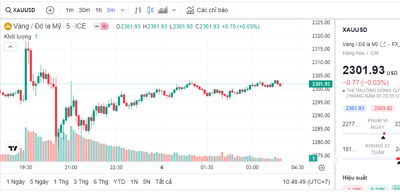Image resolution: width=400 pixels, height=193 pixels.
Task: Open chart settings gear icon near time axis
Action: click(x=322, y=167)
